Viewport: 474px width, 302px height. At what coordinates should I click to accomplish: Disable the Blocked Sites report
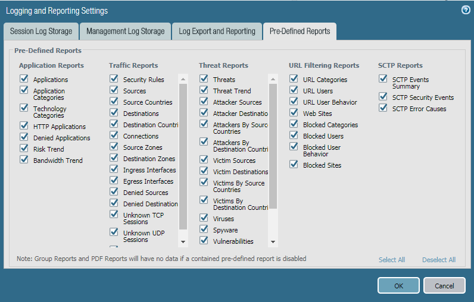[294, 165]
